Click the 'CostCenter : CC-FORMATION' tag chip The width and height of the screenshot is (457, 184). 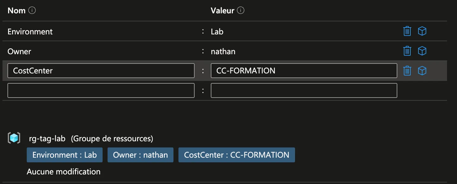point(237,155)
